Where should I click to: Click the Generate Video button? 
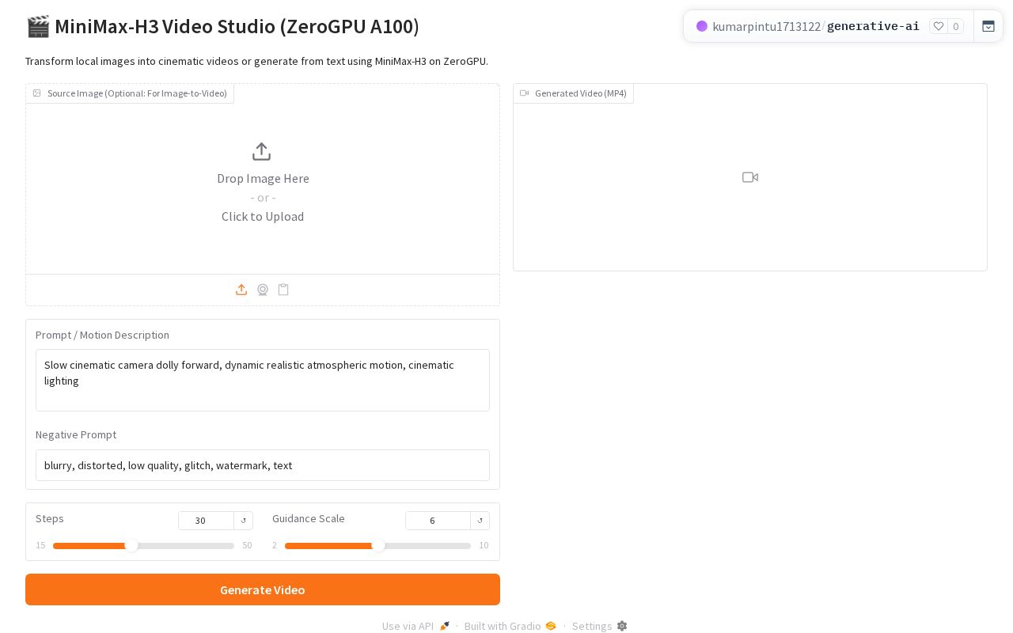point(263,589)
